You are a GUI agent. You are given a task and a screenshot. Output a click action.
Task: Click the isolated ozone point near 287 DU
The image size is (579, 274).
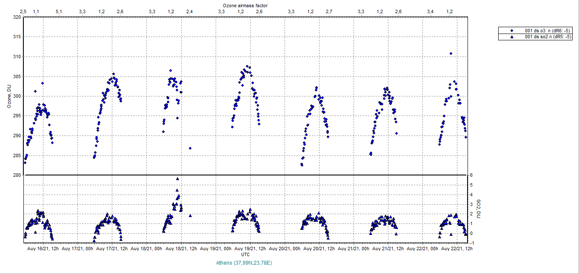190,148
